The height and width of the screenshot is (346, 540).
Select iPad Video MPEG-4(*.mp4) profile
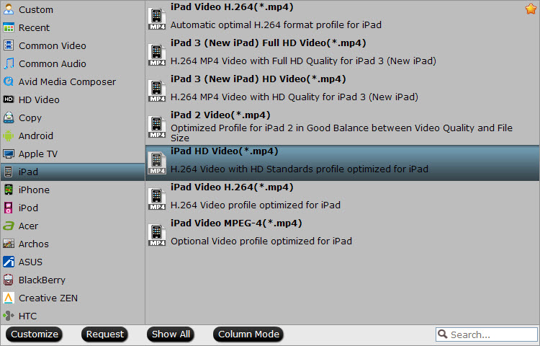click(342, 235)
